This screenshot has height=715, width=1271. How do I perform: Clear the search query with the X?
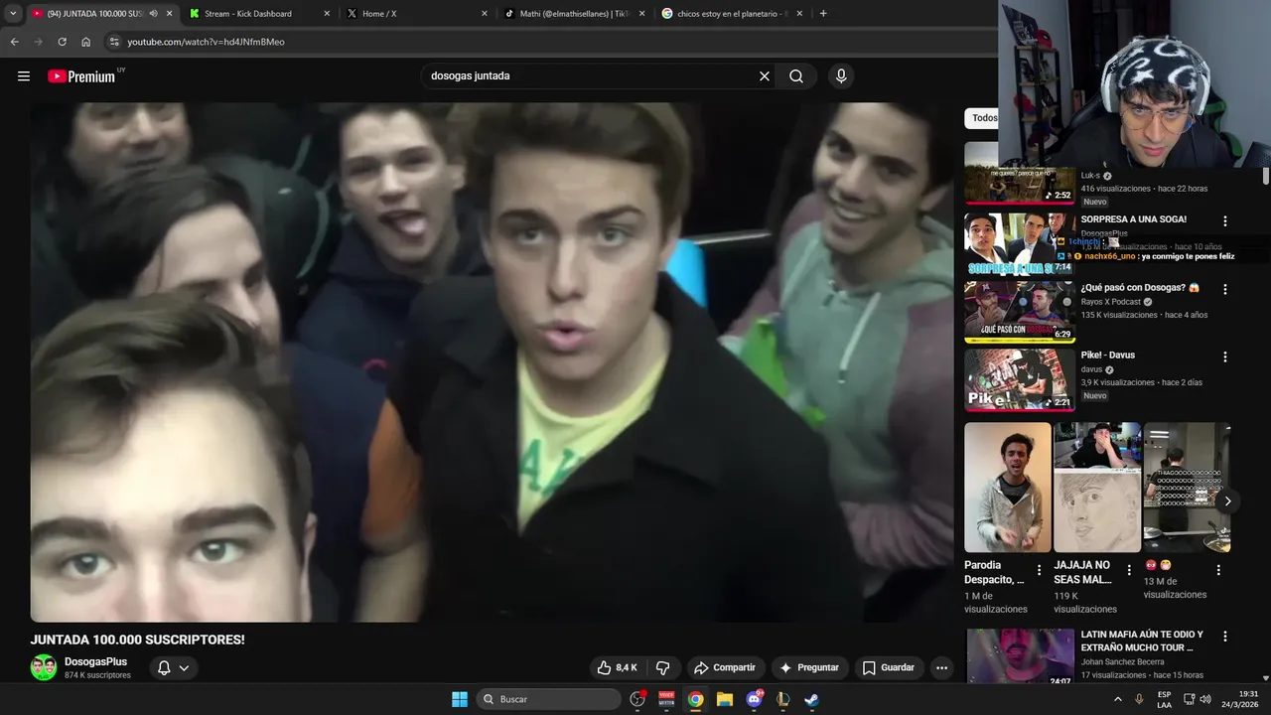point(765,76)
